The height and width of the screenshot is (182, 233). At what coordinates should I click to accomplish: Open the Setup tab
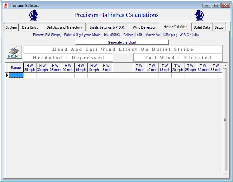point(219,27)
